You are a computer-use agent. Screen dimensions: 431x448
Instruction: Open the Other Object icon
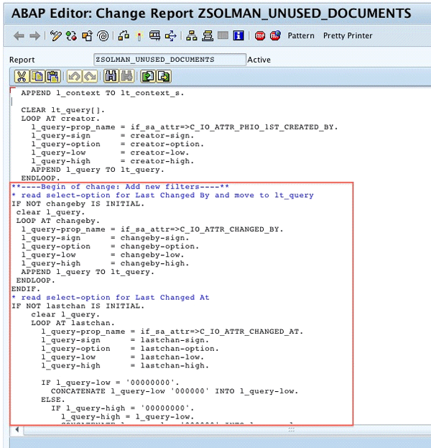pyautogui.click(x=87, y=36)
